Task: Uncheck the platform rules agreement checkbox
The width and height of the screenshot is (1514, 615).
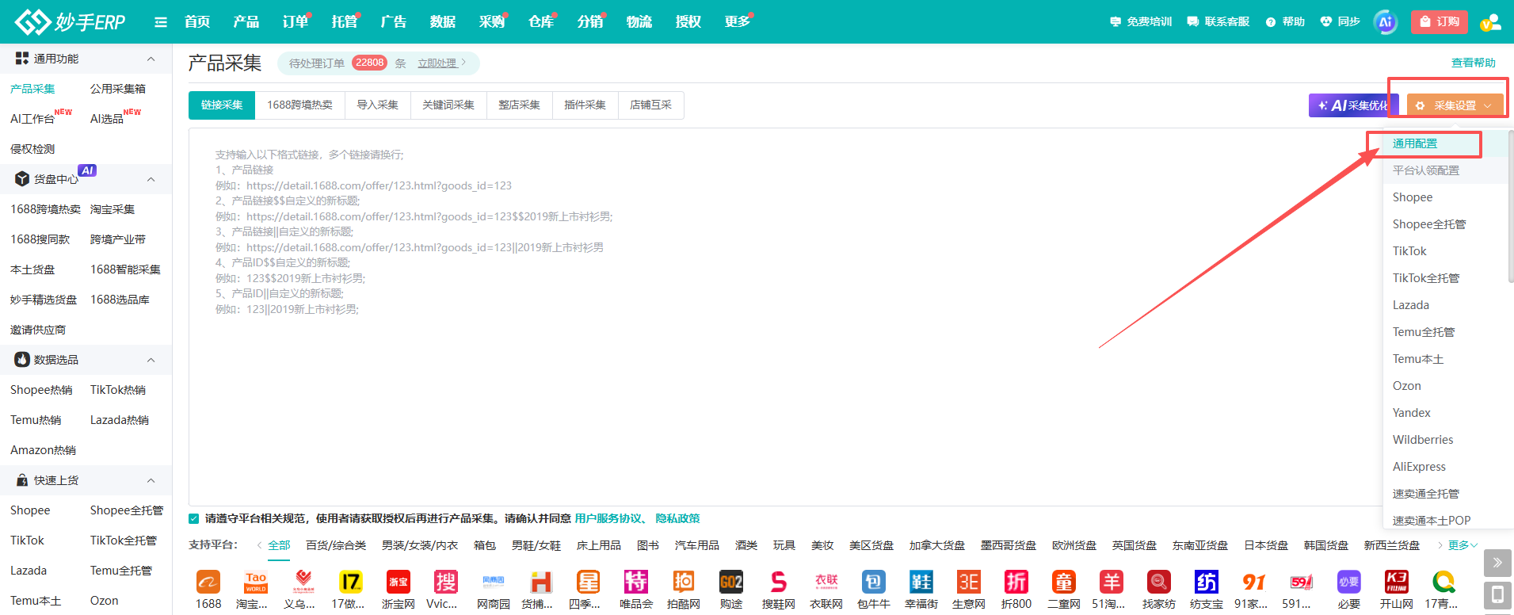Action: point(194,518)
